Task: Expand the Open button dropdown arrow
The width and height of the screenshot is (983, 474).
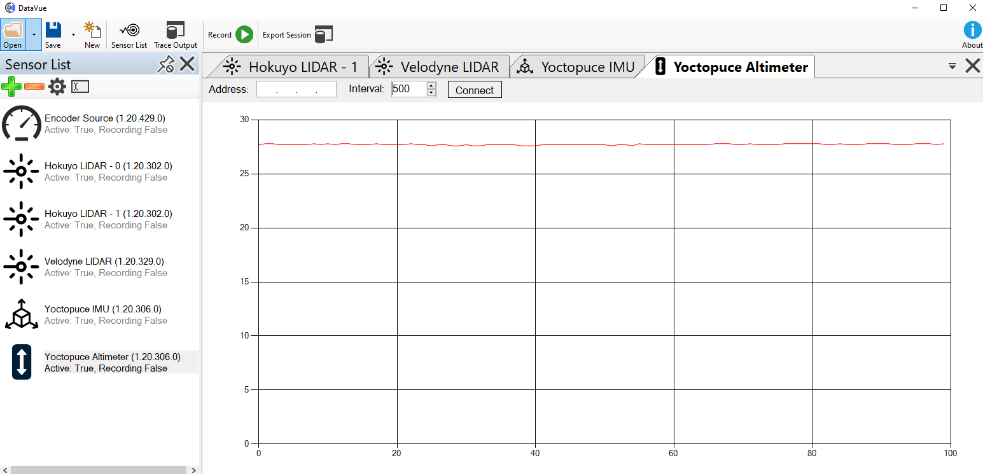Action: pyautogui.click(x=34, y=35)
